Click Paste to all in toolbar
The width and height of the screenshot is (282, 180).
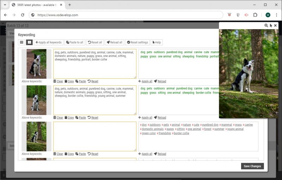74,42
